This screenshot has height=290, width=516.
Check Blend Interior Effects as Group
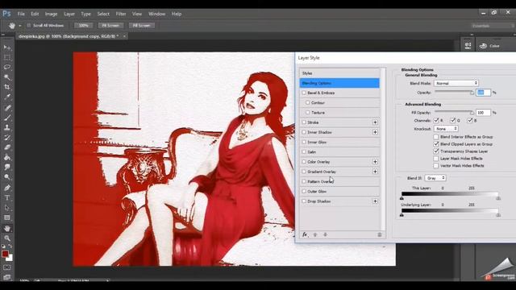436,137
